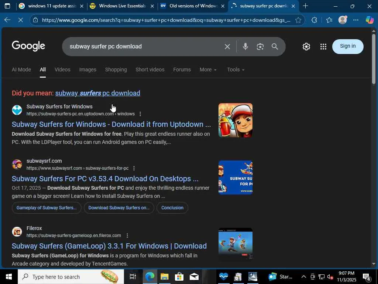Select the Forums search tab
The width and height of the screenshot is (378, 284).
click(182, 70)
